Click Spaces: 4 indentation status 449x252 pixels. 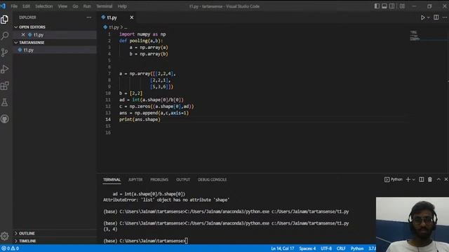[307, 248]
